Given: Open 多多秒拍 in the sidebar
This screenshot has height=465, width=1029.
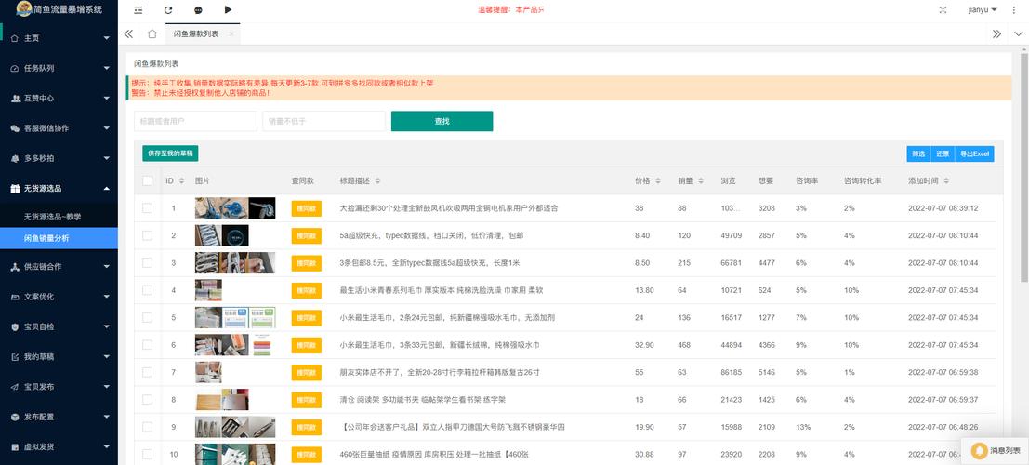Looking at the screenshot, I should [59, 158].
